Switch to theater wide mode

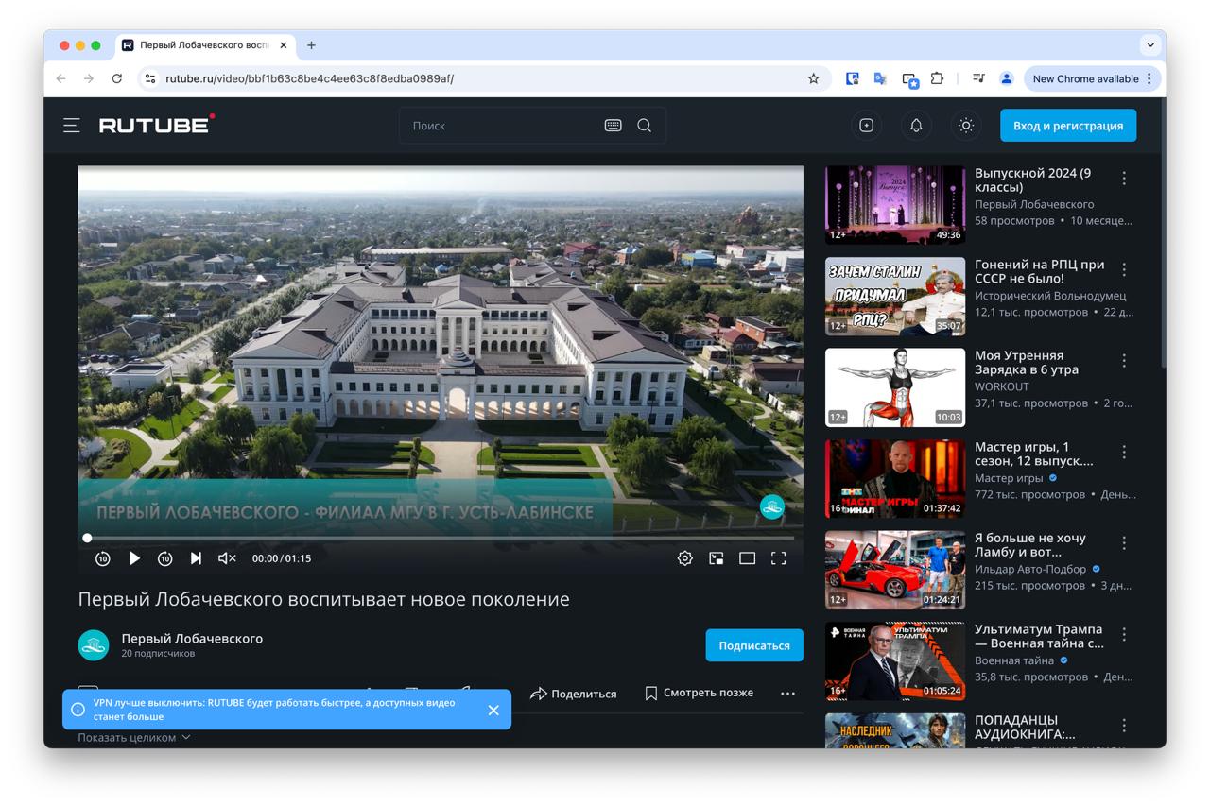click(x=748, y=558)
